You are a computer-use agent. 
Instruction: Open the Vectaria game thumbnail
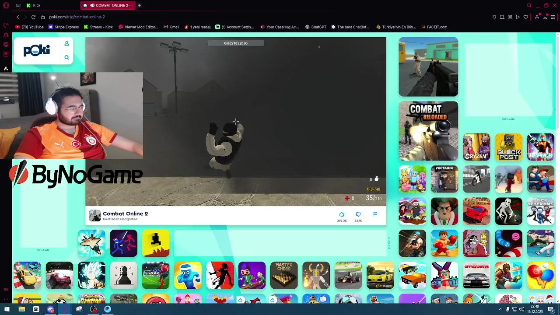point(444,179)
